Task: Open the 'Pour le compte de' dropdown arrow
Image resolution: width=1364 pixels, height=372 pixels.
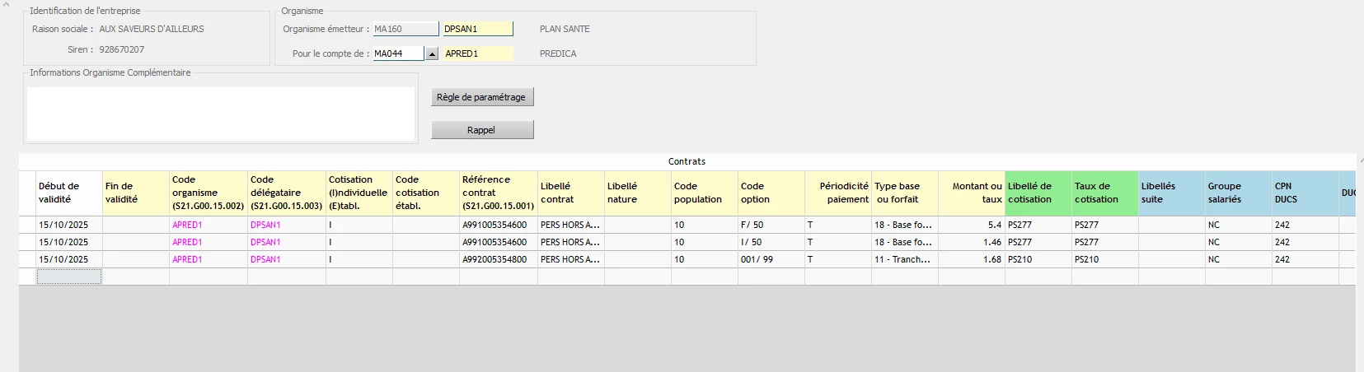Action: pyautogui.click(x=431, y=53)
